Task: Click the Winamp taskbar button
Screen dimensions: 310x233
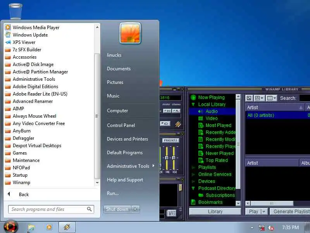Action: (x=67, y=227)
